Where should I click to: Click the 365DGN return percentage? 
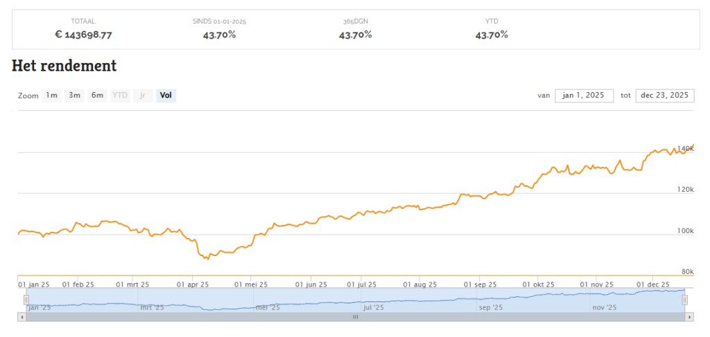(x=355, y=35)
